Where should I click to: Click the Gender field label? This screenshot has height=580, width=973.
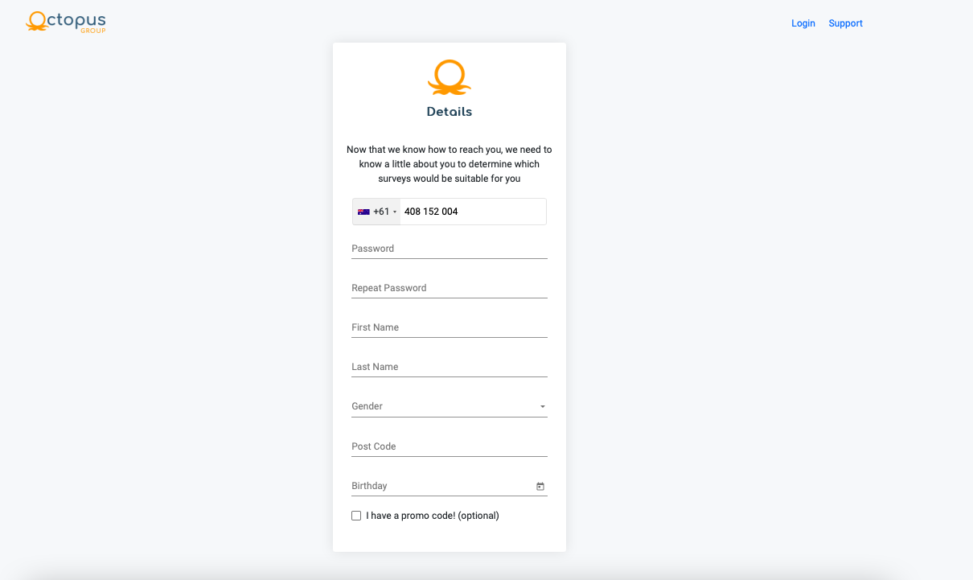367,406
